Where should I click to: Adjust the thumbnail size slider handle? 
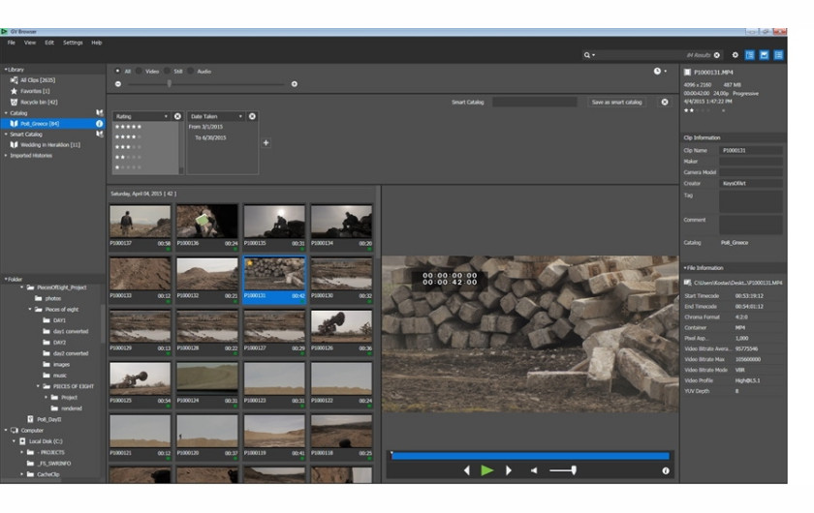[x=170, y=83]
